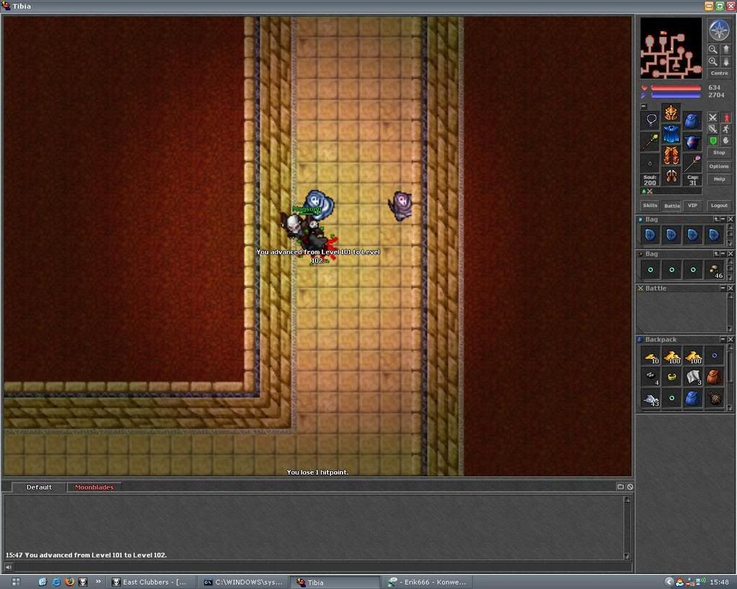
Task: Select the amulet slot in equipment
Action: click(x=651, y=120)
